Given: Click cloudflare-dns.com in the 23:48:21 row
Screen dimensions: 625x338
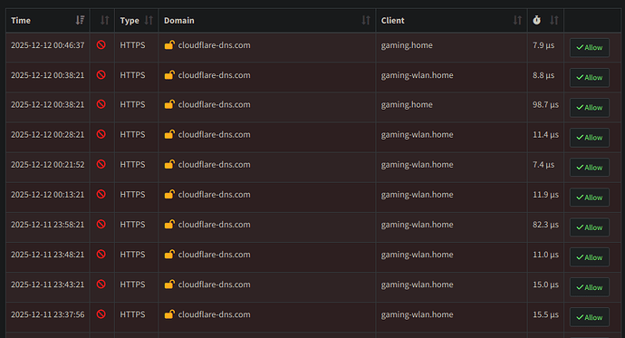Looking at the screenshot, I should point(214,255).
